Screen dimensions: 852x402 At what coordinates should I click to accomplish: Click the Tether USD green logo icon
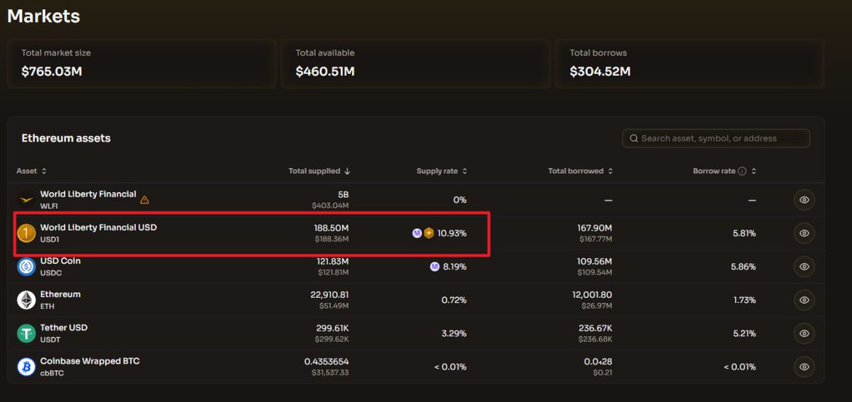click(x=26, y=333)
